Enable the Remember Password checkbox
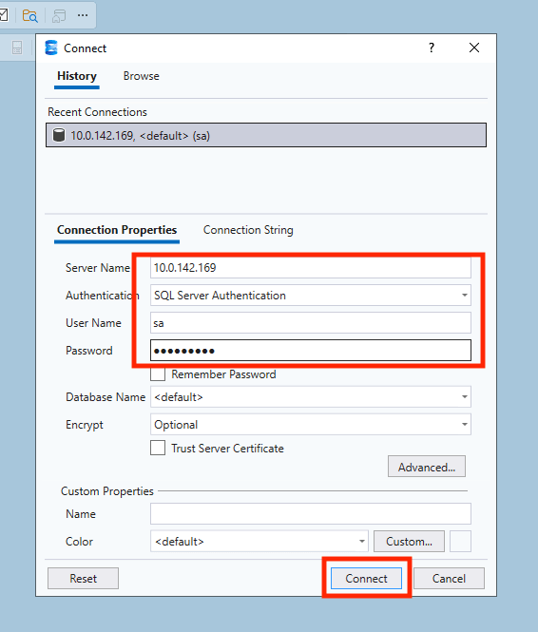The image size is (538, 632). coord(158,374)
